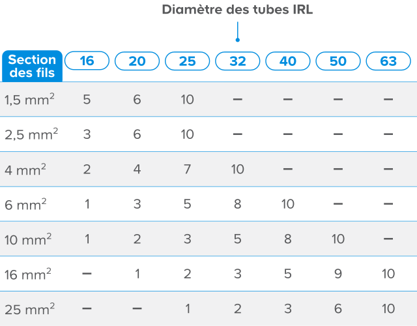The image size is (417, 326).
Task: Select the 25 mm² row label
Action: pyautogui.click(x=29, y=308)
